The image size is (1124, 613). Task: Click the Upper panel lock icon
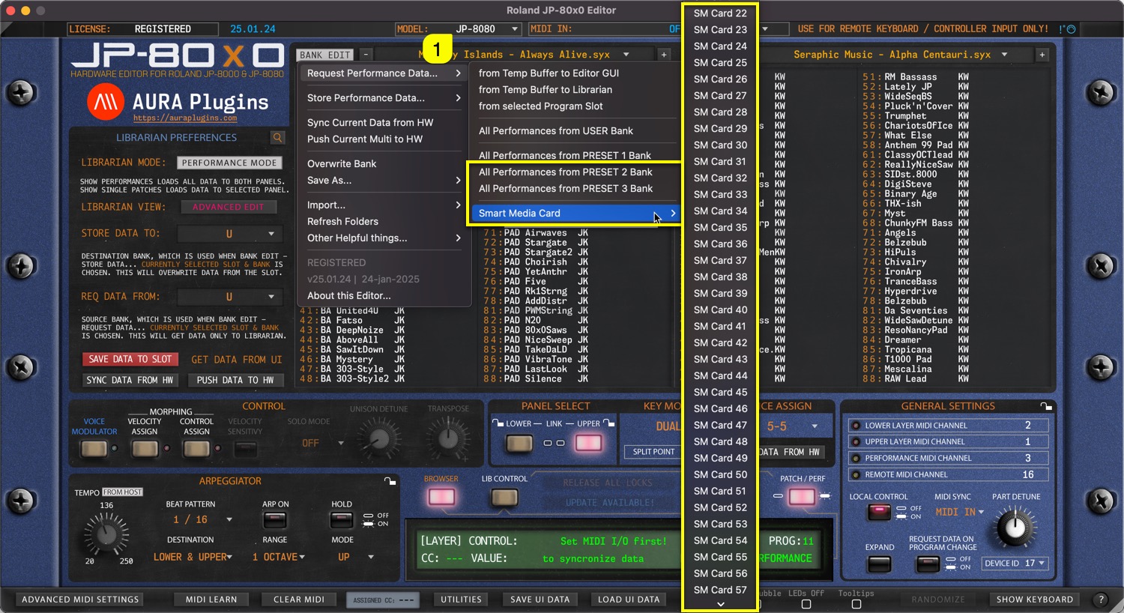pos(608,423)
